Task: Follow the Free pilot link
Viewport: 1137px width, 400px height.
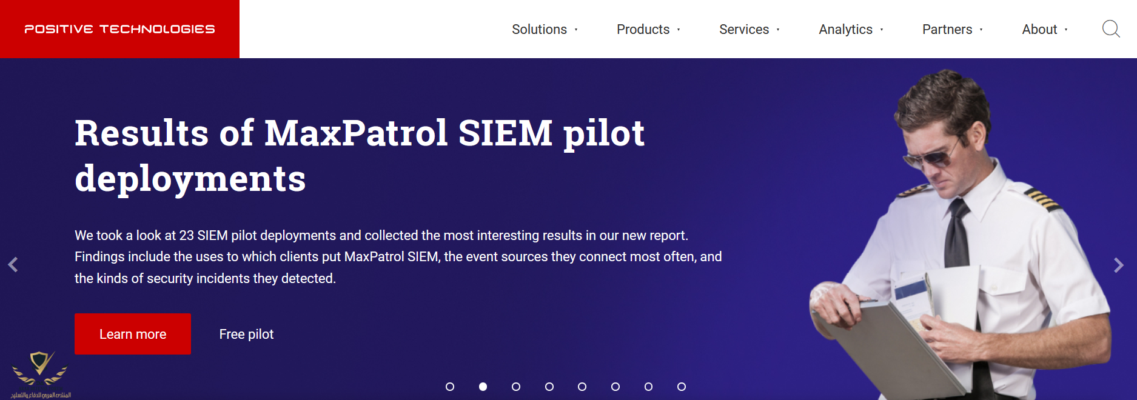Action: pos(246,334)
